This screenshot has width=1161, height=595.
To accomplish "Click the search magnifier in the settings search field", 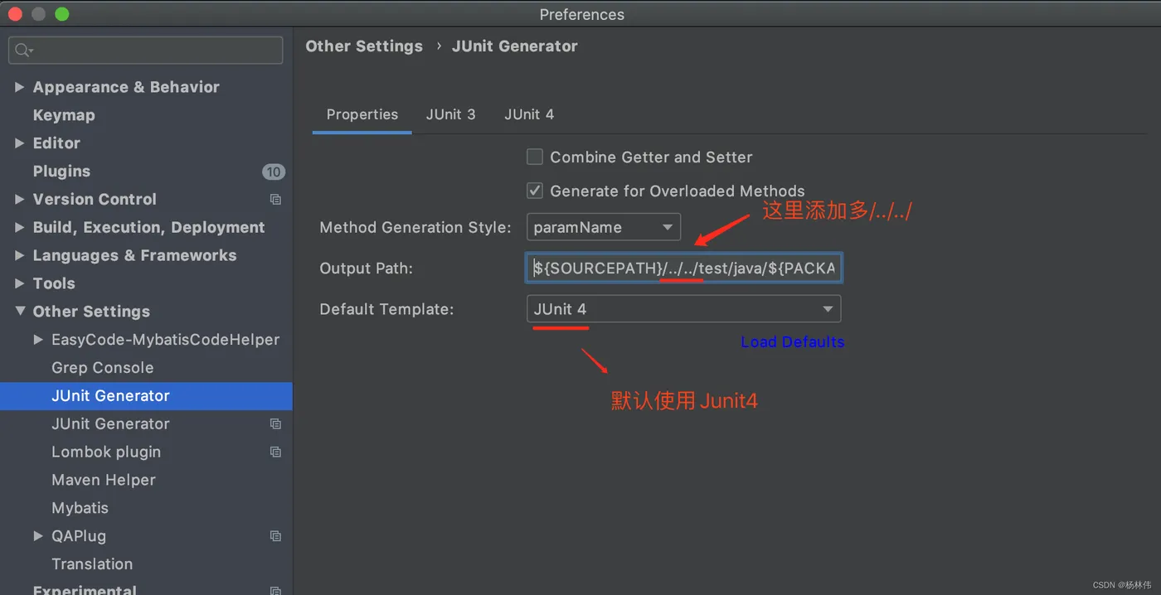I will 23,50.
